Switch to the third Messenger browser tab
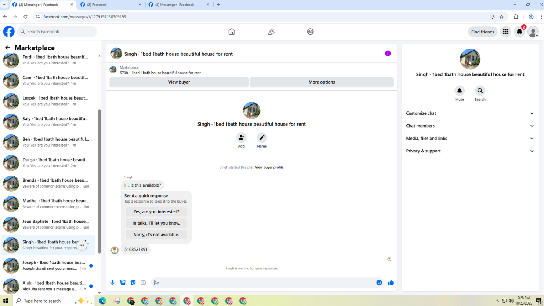This screenshot has height=306, width=544. pyautogui.click(x=179, y=5)
